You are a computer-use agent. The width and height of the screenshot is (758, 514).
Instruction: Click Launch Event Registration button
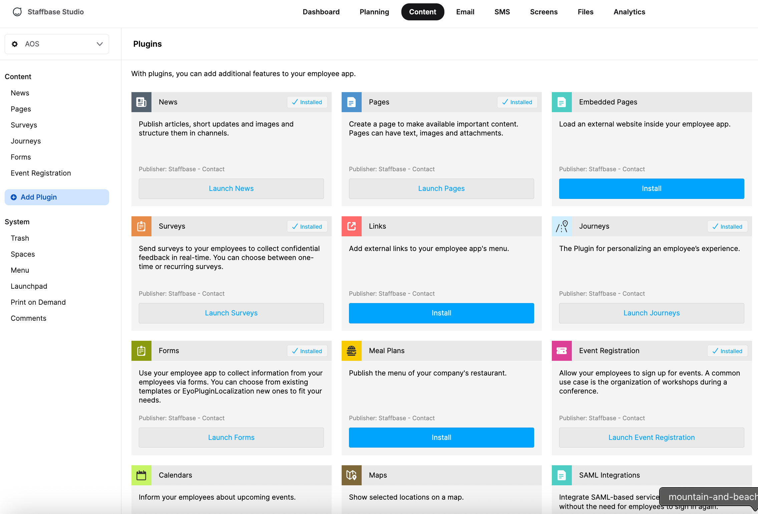pyautogui.click(x=652, y=438)
